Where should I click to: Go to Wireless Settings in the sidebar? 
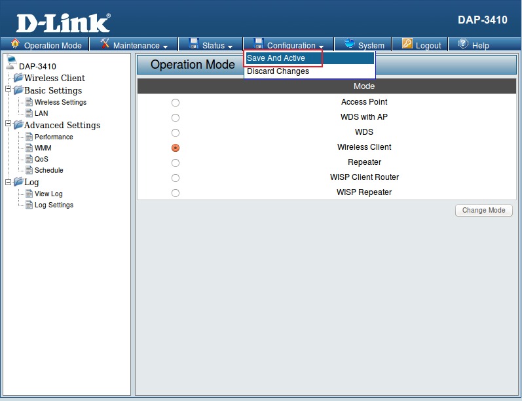coord(60,102)
